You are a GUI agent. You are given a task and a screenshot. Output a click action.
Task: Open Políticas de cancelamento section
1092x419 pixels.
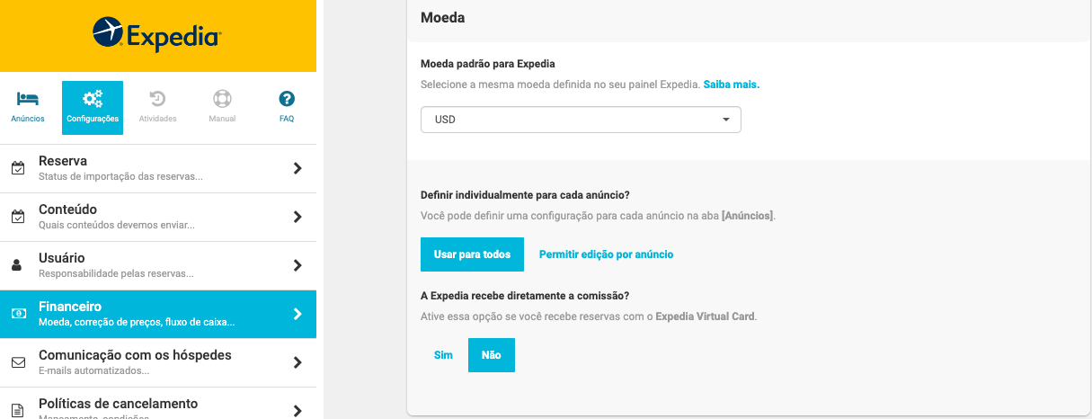(x=158, y=404)
